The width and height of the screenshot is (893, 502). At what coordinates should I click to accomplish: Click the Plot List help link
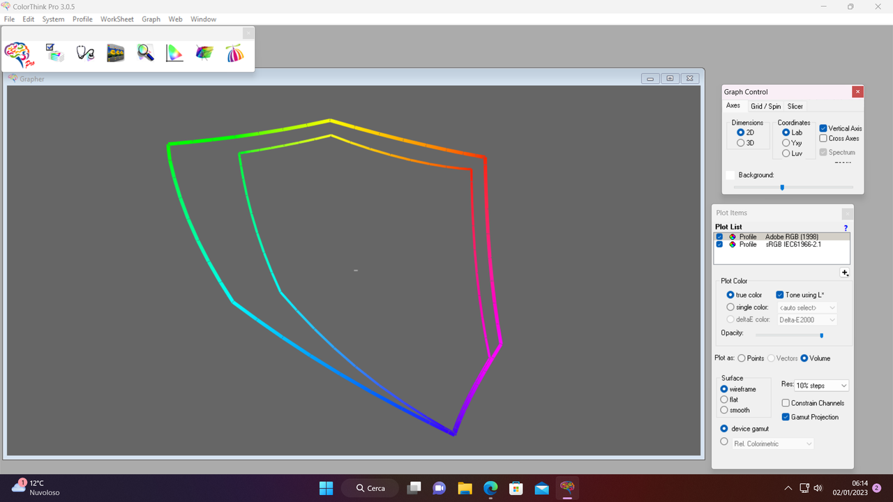tap(846, 228)
